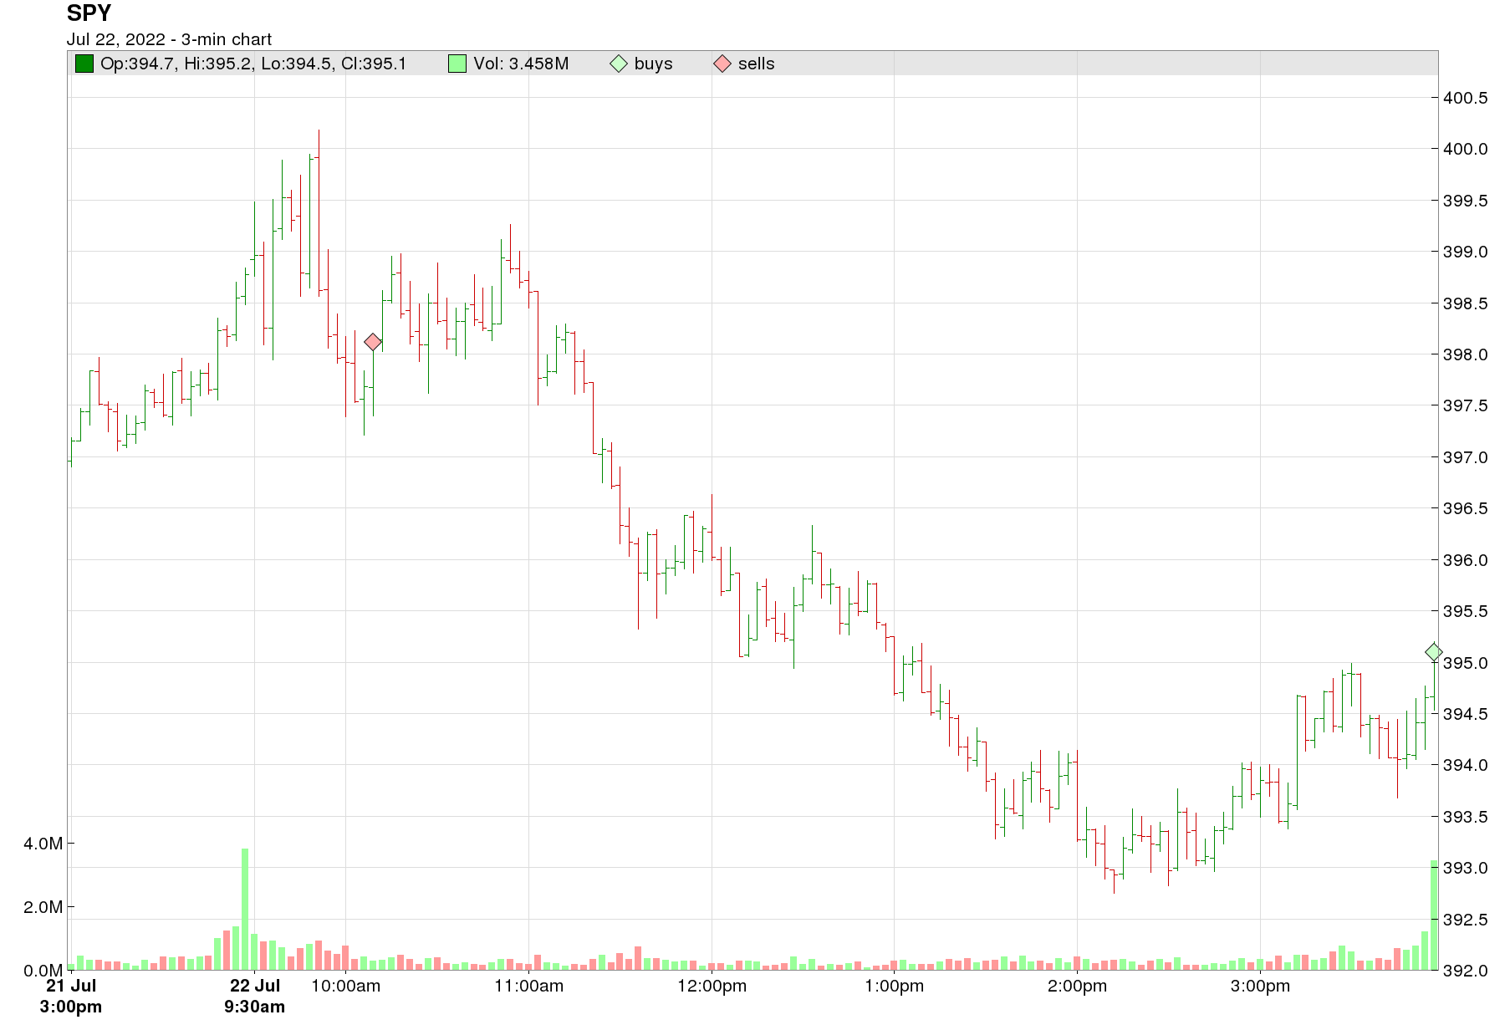Click the tallest volume bar at the 9:30am open

(245, 909)
